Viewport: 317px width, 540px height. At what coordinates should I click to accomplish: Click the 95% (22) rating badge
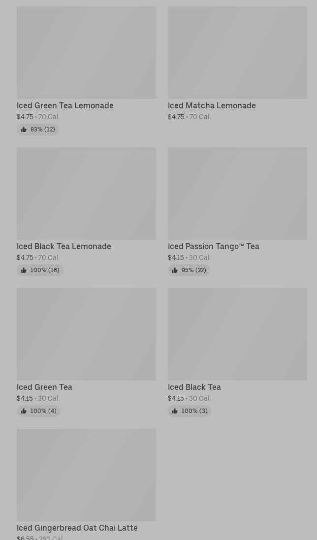click(x=189, y=270)
